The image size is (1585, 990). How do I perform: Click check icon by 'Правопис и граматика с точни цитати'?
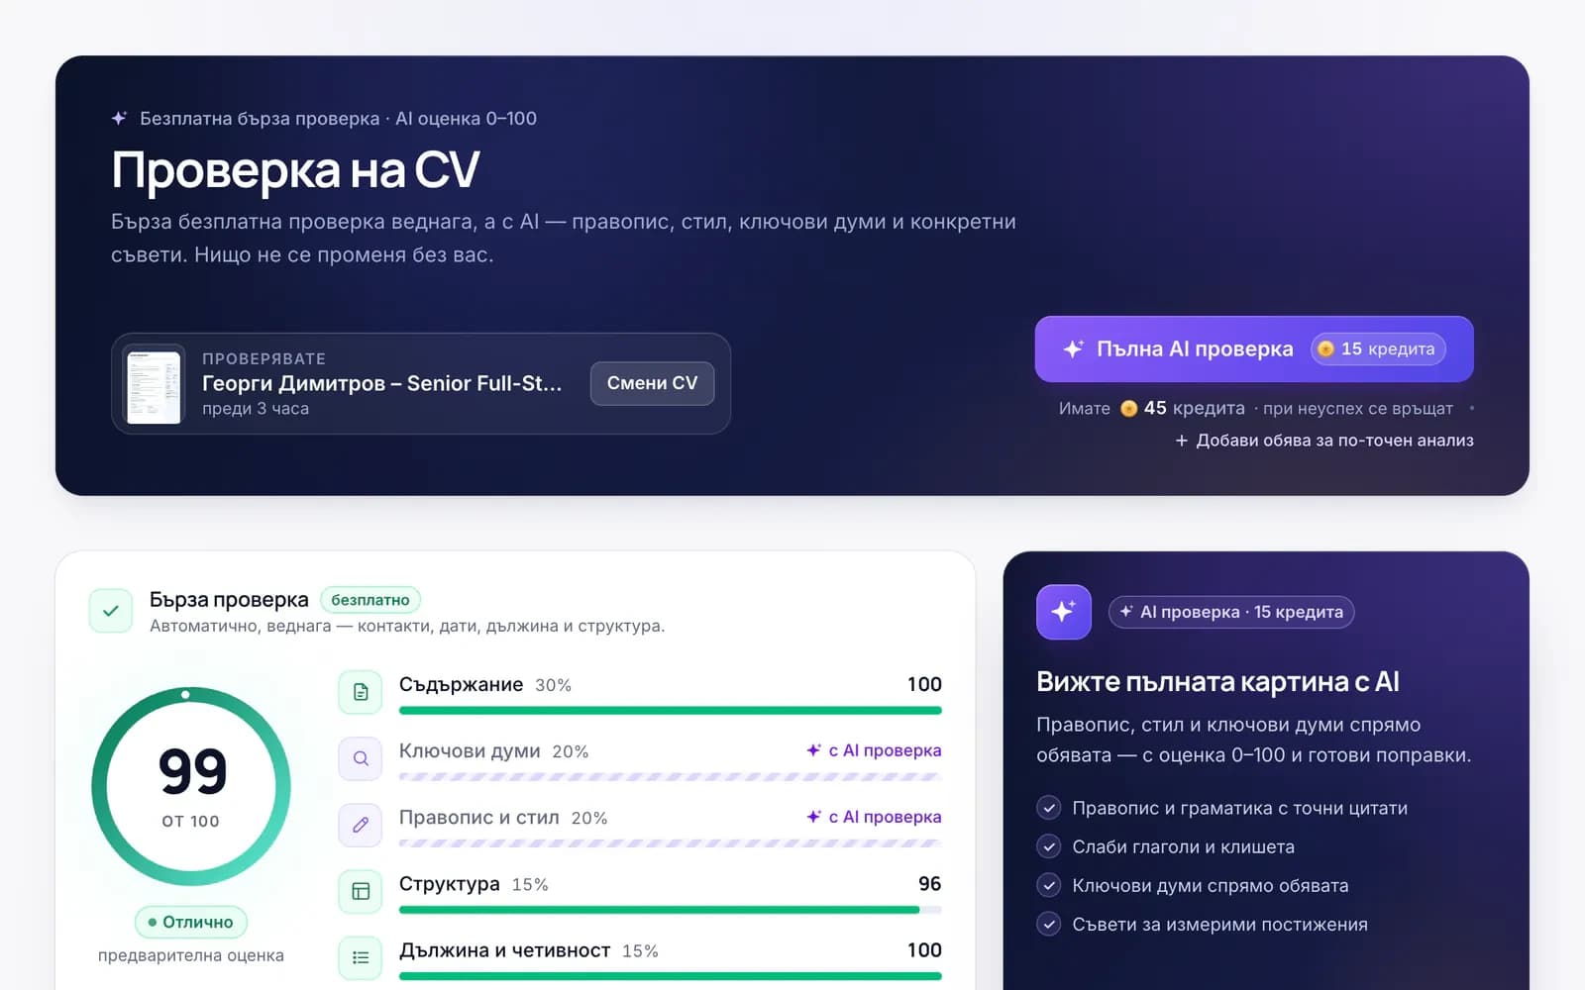click(1049, 808)
